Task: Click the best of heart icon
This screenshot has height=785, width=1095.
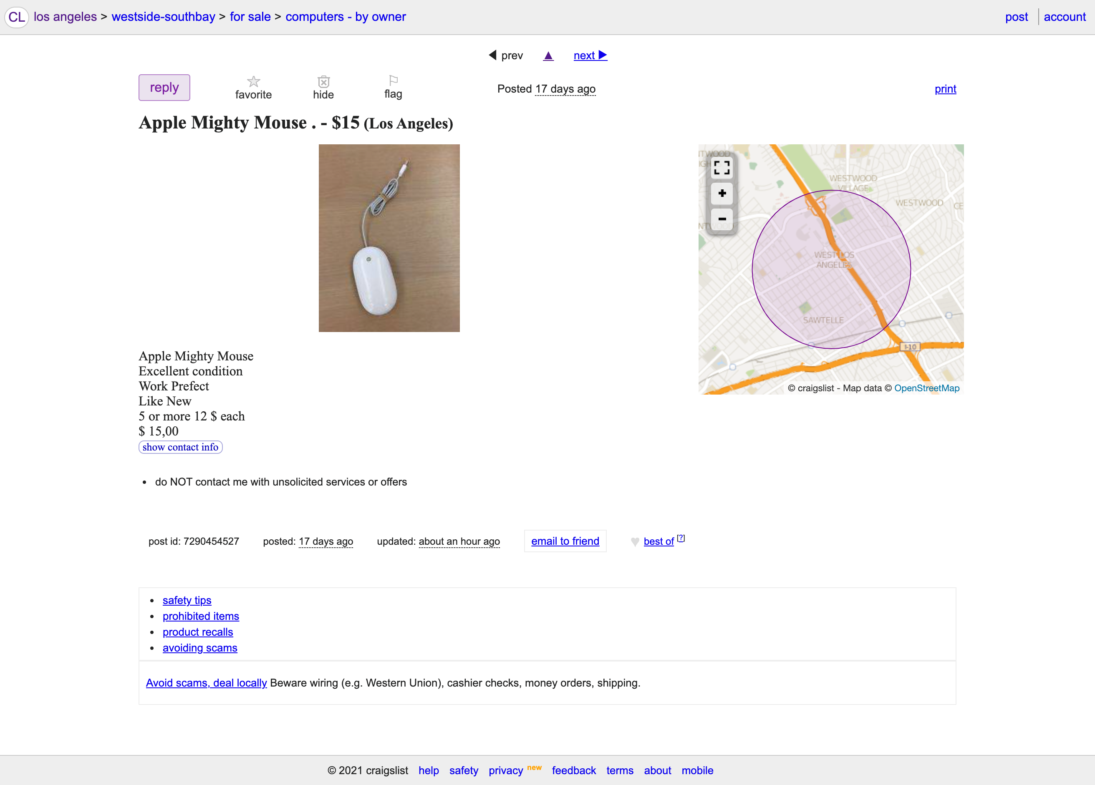Action: tap(635, 542)
